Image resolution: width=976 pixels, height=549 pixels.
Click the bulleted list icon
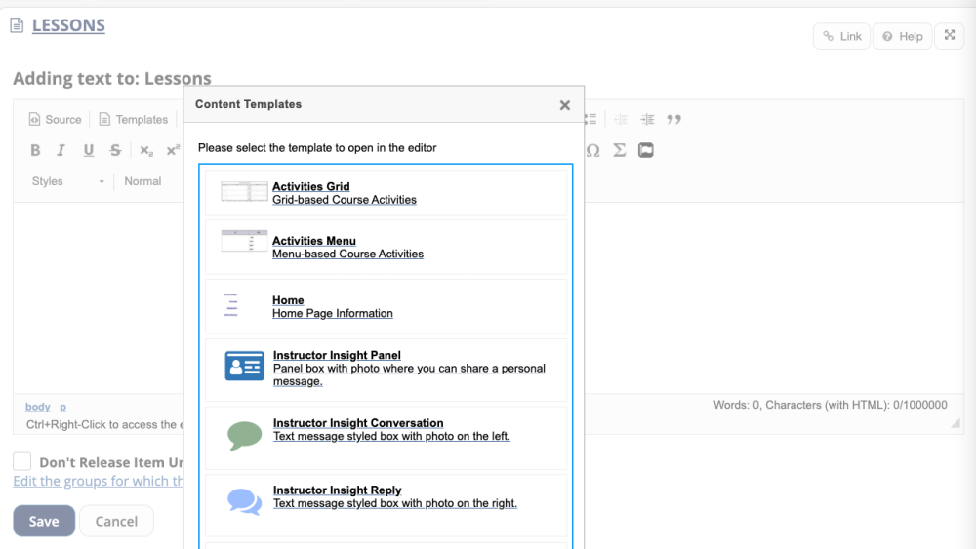click(x=590, y=119)
